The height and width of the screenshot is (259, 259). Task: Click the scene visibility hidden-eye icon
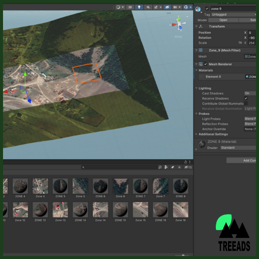[x=167, y=7]
